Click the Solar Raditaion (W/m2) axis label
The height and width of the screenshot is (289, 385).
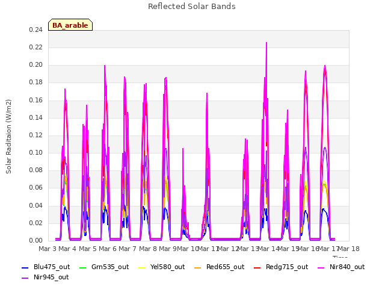coord(8,137)
